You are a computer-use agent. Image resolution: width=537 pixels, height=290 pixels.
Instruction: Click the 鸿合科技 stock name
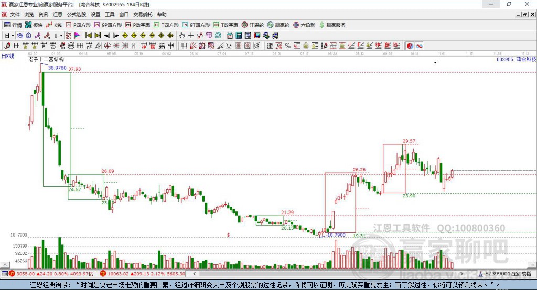click(526, 59)
